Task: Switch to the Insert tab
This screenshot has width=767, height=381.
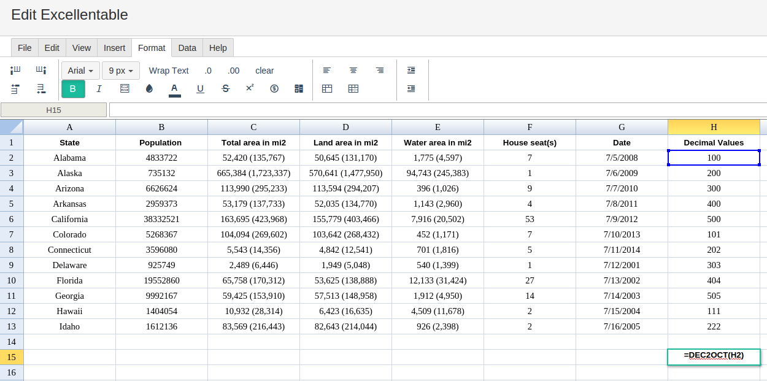Action: point(114,48)
